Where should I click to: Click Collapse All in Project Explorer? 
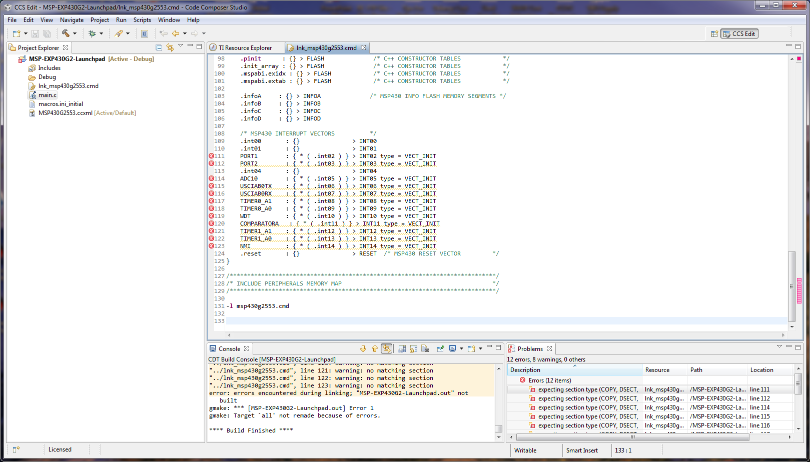(159, 47)
